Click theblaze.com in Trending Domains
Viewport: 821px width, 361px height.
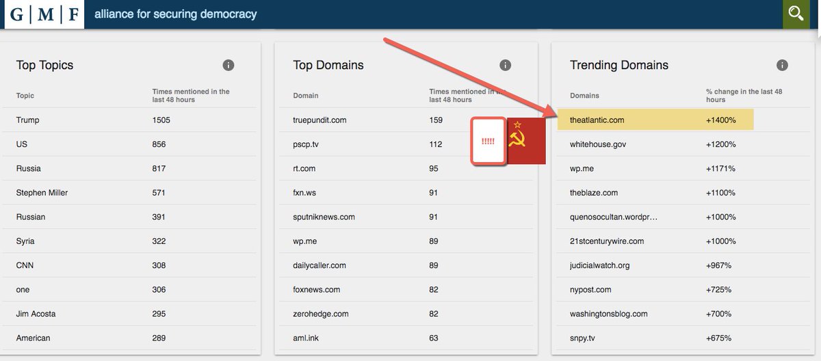(594, 193)
